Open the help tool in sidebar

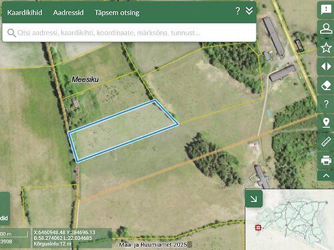[x=326, y=104]
